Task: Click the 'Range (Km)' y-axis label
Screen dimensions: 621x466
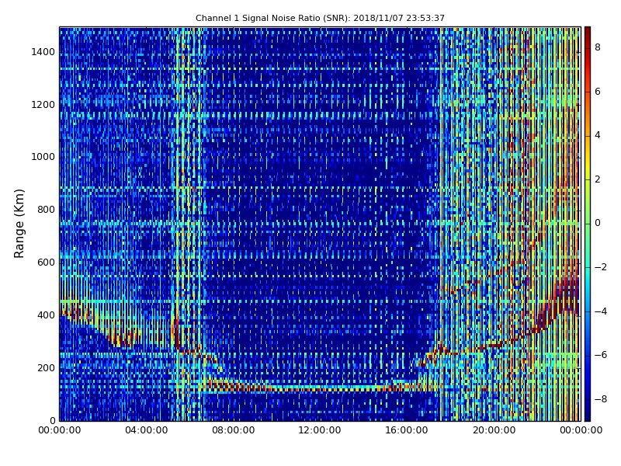Action: [19, 224]
